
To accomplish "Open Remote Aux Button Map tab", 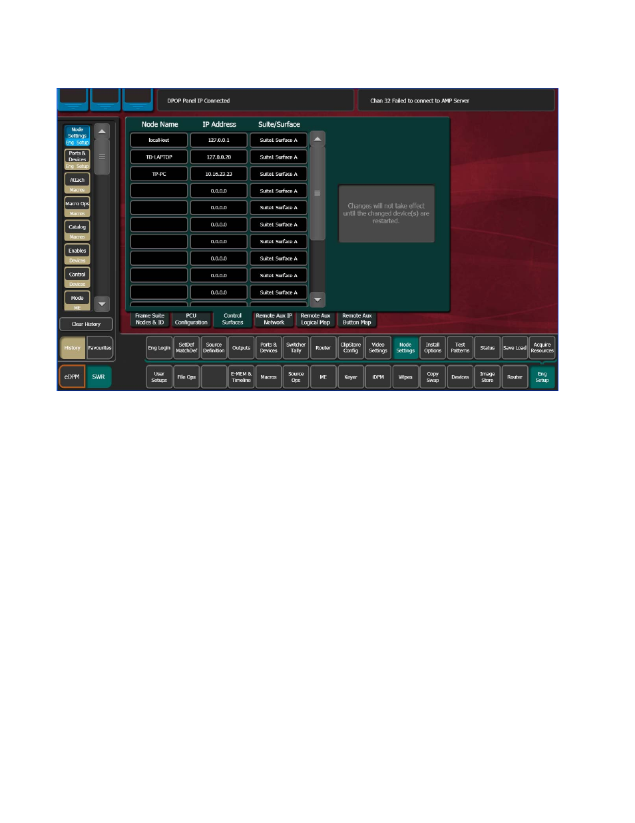I will (x=357, y=319).
